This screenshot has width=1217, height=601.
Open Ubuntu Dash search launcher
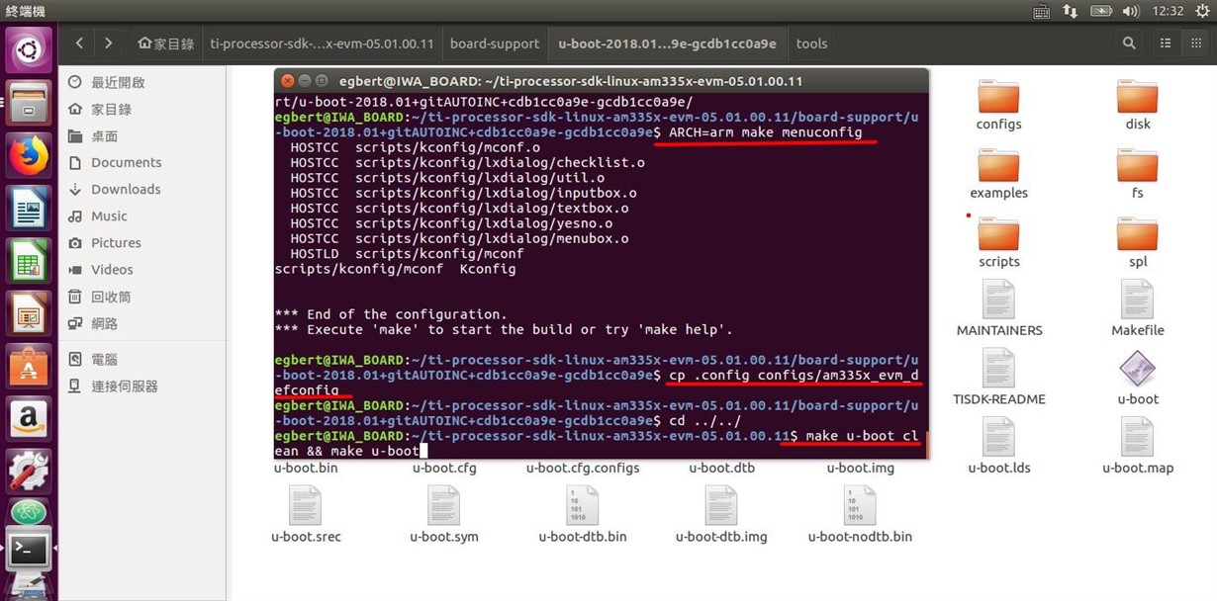coord(29,49)
